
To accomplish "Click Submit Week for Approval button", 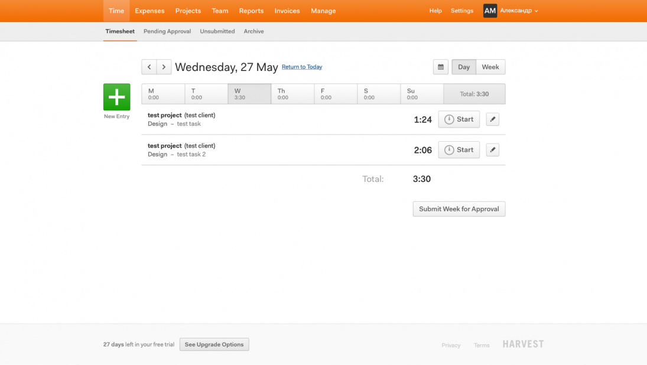I will 459,208.
